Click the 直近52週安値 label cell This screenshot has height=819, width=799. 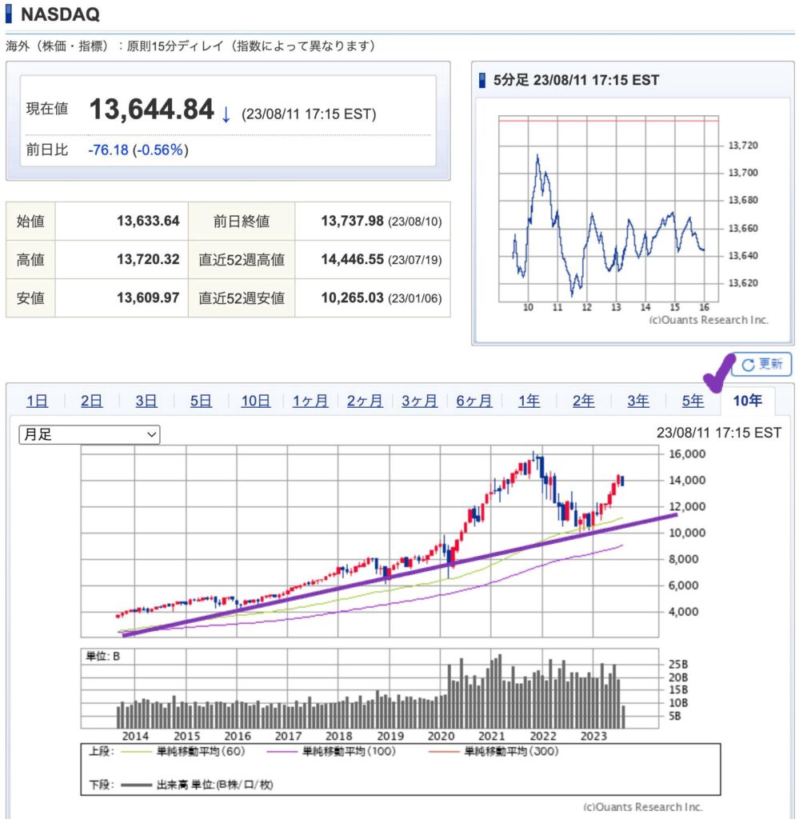pyautogui.click(x=242, y=298)
